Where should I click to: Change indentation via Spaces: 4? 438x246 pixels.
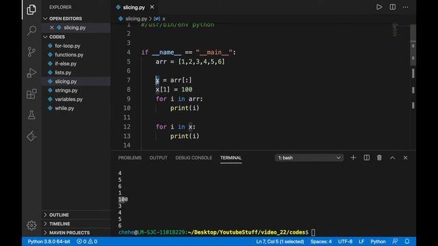click(x=321, y=241)
